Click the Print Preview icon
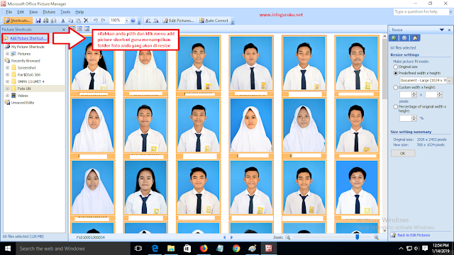The height and width of the screenshot is (255, 454). click(x=53, y=21)
